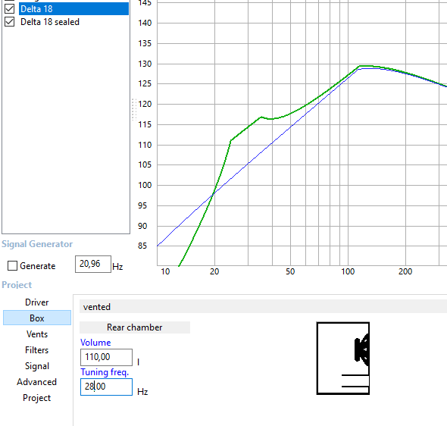This screenshot has height=426, width=447.
Task: Uncheck the Delta 18 sealed checkbox
Action: coord(9,22)
